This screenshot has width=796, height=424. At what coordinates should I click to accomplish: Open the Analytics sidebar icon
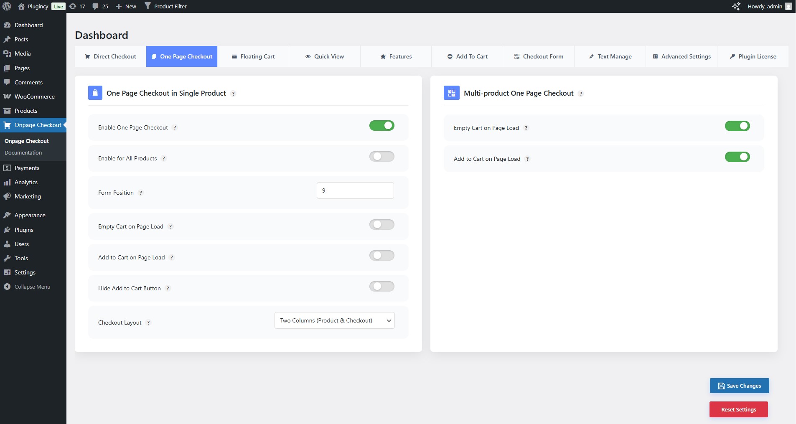point(7,182)
